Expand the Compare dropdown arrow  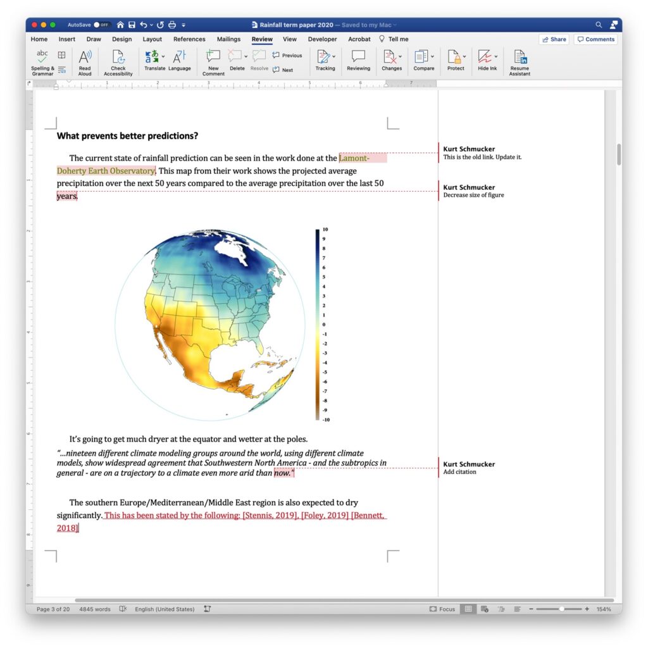432,56
